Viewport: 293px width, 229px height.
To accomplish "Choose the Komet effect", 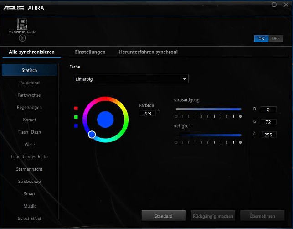I will [29, 120].
